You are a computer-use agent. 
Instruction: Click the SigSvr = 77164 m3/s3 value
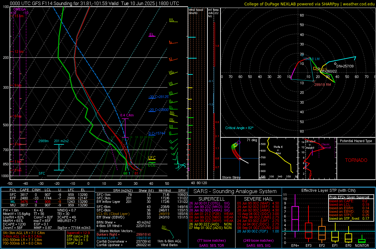pyautogui.click(x=74, y=228)
